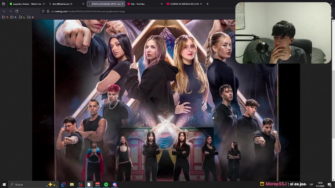Click the MorepSSJ chat message overlay
The height and width of the screenshot is (188, 335).
(x=283, y=184)
